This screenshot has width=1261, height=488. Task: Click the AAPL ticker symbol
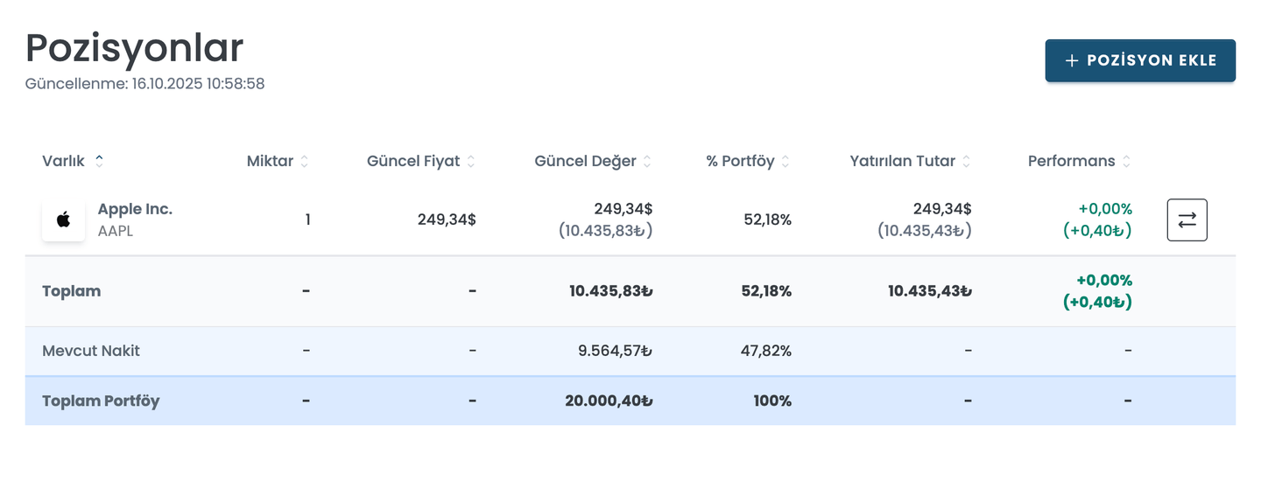click(116, 232)
